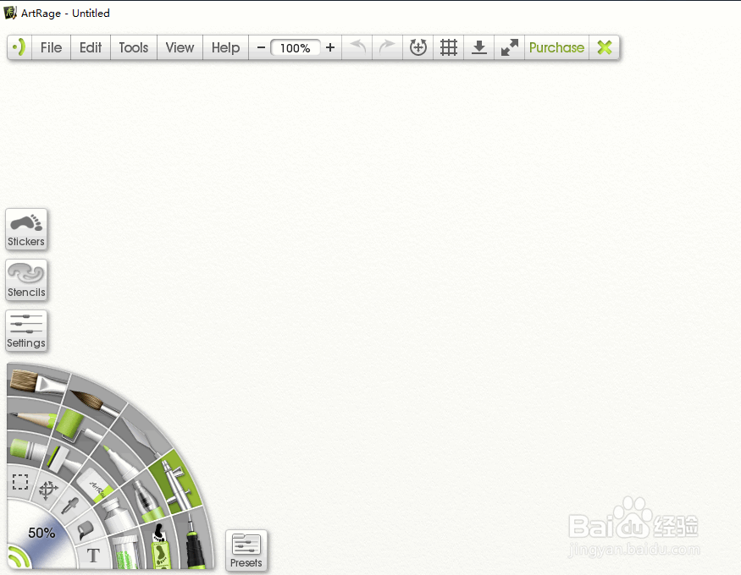Select the Ink Pen tool
This screenshot has height=575, width=741.
194,543
